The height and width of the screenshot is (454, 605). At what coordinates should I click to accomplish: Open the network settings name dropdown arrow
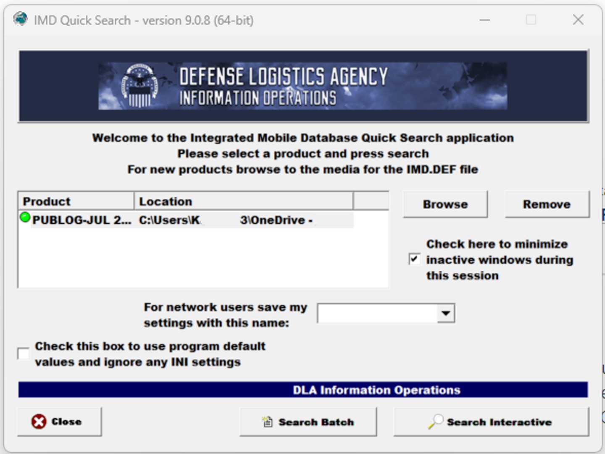pos(445,313)
